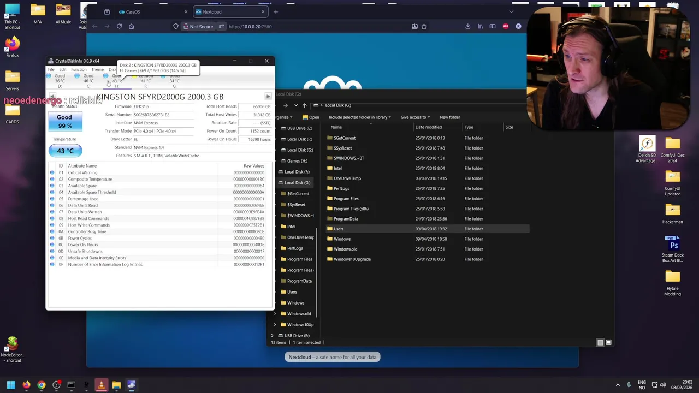Select PerfLogs in the navigation tree

[295, 248]
